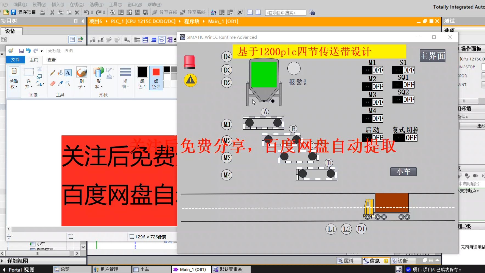Open the 在线(O) menu
485x273 pixels.
[77, 5]
